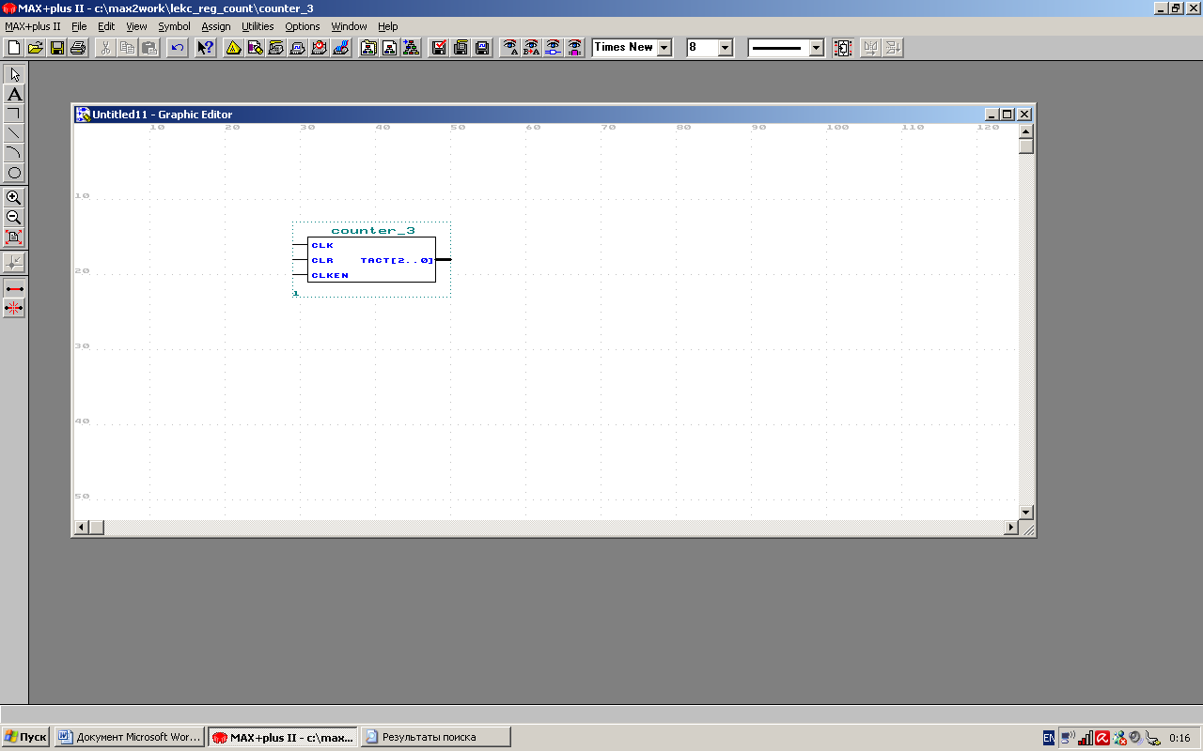Image resolution: width=1203 pixels, height=751 pixels.
Task: Toggle rubberbanding on (red line icon)
Action: pos(14,288)
